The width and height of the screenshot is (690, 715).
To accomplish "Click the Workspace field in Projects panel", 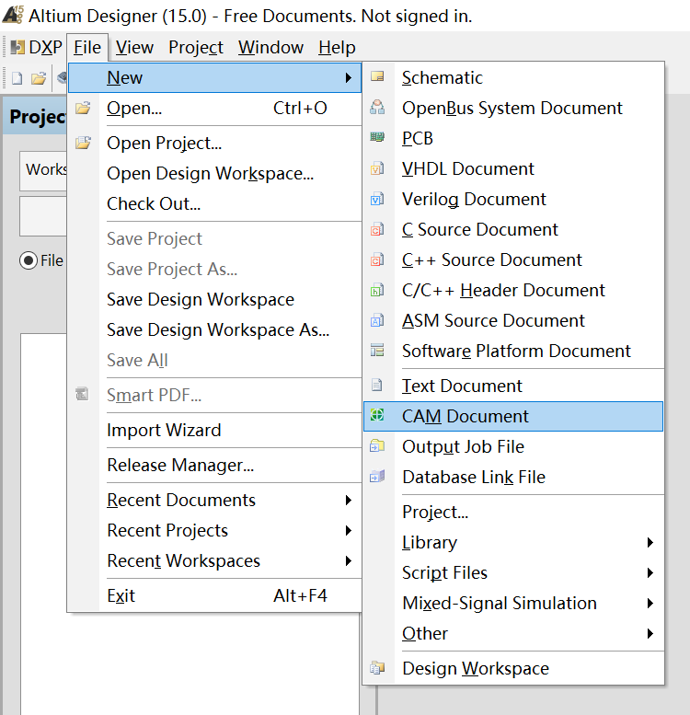I will (43, 170).
